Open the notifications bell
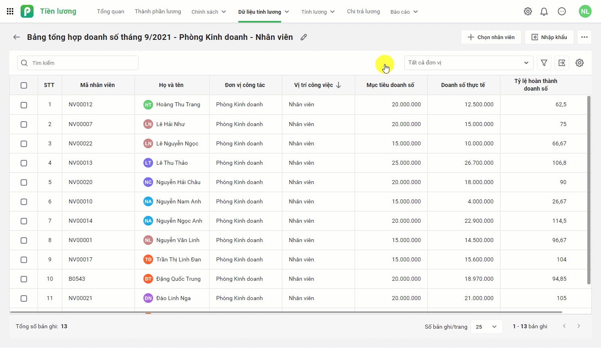 (x=544, y=11)
